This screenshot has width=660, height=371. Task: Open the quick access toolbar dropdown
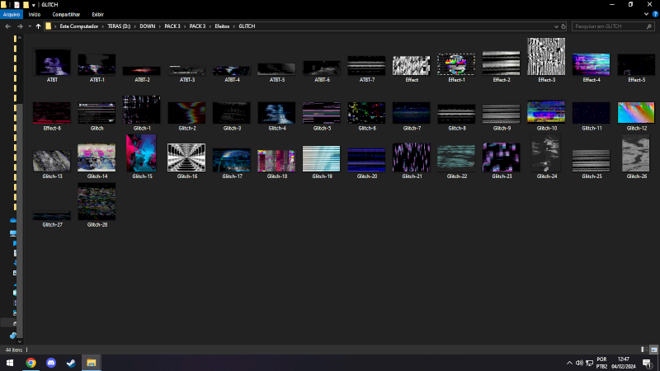34,5
